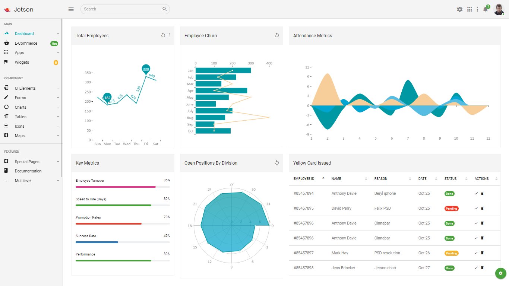Open the notifications bell with badge 5
Viewport: 509px width, 286px height.
tap(486, 9)
